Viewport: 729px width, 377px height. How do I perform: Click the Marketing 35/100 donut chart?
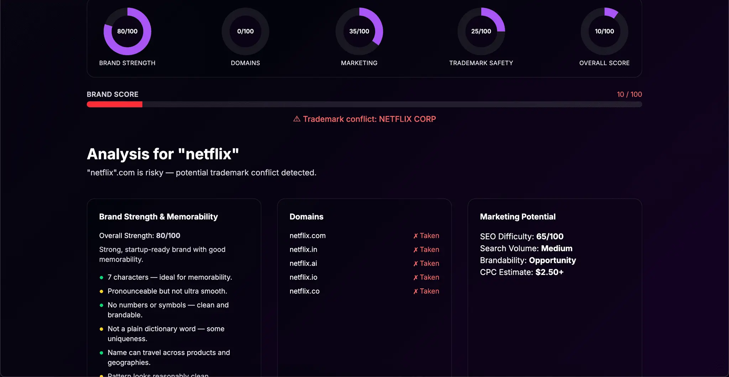(359, 31)
